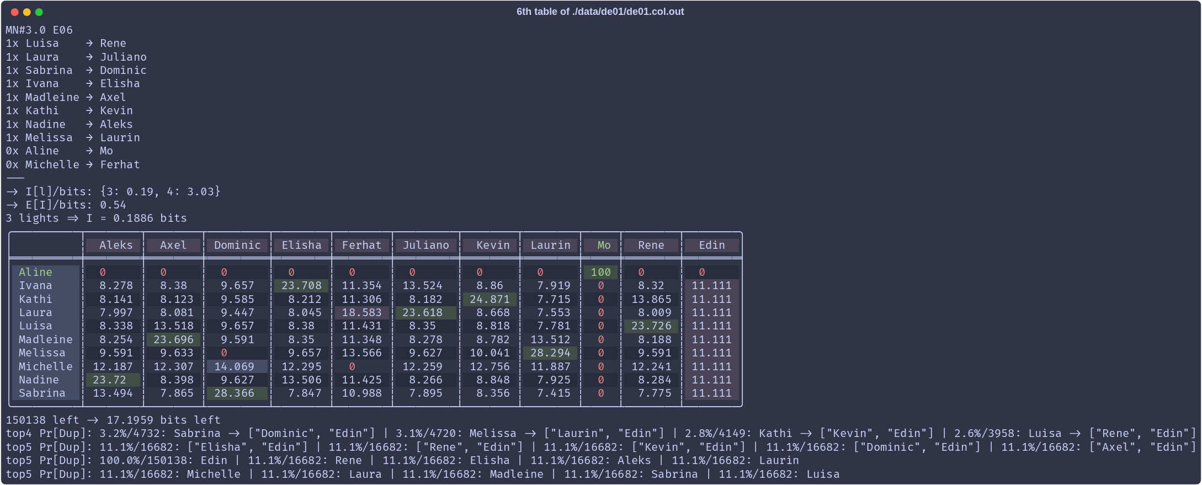Click the '1x Luisa → Rene' line

[x=66, y=43]
